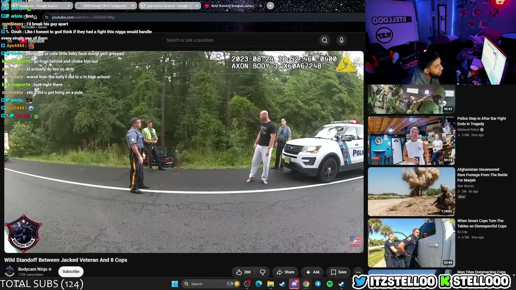Image resolution: width=516 pixels, height=290 pixels.
Task: Open 'When Smart Cops Turn The Tables' title
Action: [x=482, y=224]
